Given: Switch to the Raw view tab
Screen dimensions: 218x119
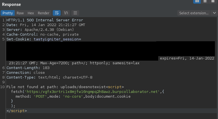Looking at the screenshot, I should pyautogui.click(x=20, y=13).
